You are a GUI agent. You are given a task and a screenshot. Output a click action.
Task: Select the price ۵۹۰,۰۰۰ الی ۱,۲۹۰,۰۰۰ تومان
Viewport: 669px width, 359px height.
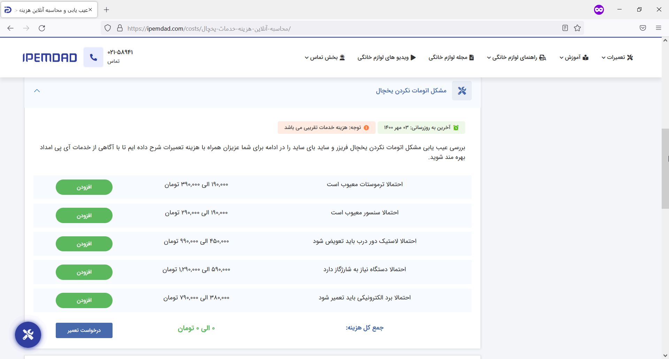point(197,269)
